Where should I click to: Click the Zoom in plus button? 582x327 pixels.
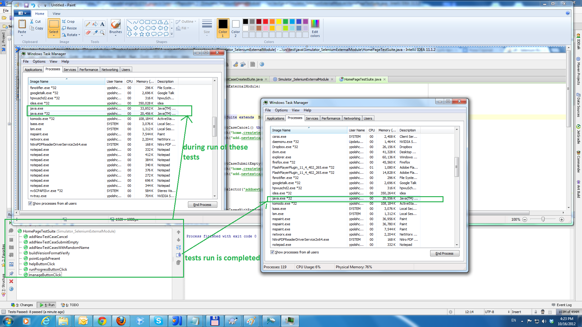click(562, 220)
